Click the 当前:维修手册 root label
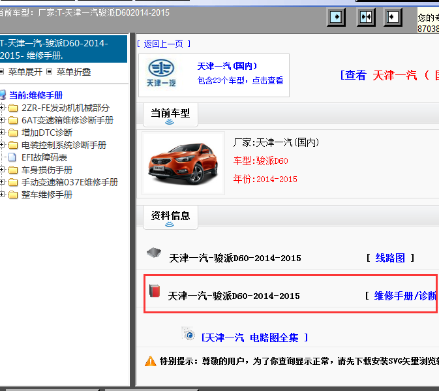This screenshot has height=391, width=439. pos(36,95)
